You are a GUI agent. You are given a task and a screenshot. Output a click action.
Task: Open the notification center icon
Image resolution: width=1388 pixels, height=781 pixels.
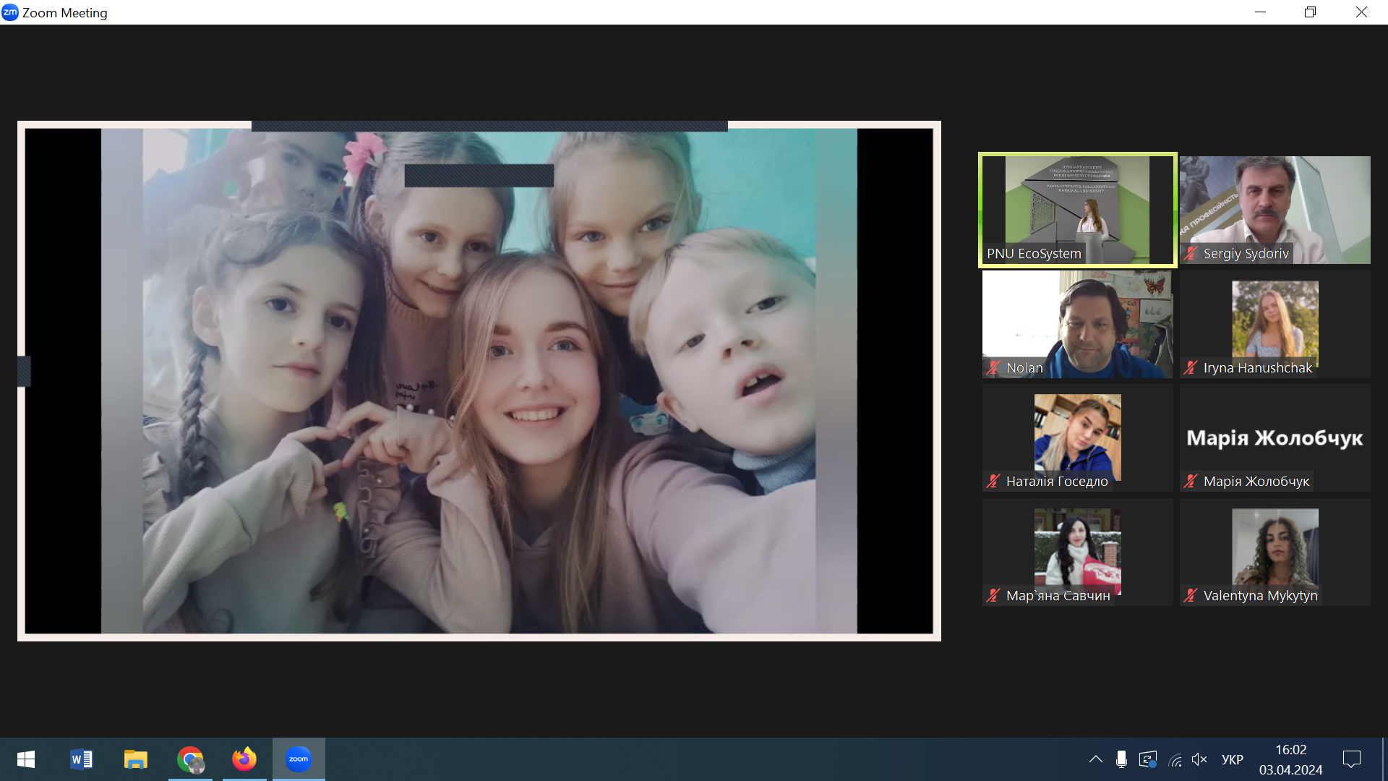(1351, 759)
